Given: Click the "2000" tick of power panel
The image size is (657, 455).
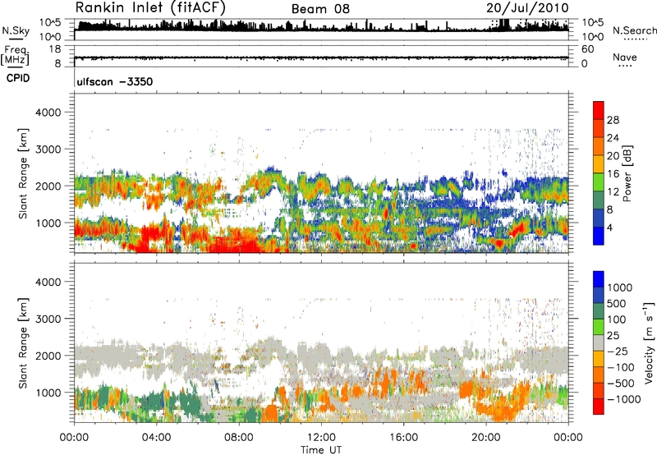Looking at the screenshot, I should pyautogui.click(x=48, y=186).
